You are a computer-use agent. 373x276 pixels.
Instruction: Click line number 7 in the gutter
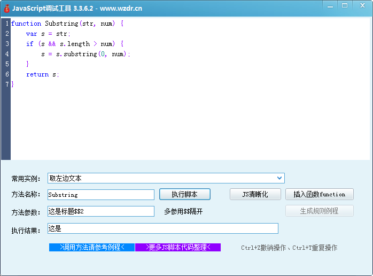pos(7,85)
